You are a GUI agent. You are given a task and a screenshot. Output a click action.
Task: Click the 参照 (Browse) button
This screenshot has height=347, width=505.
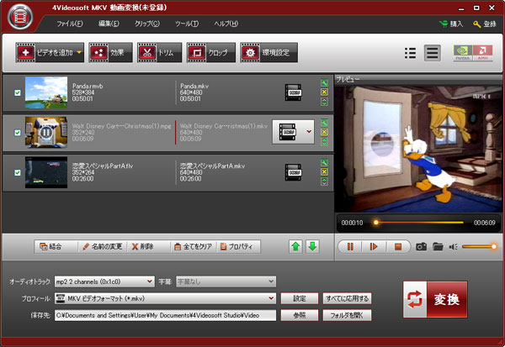(300, 315)
